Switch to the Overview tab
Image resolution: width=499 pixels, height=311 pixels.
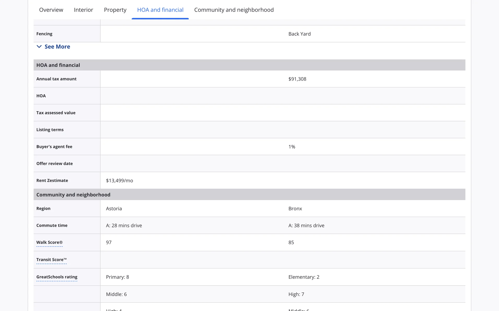pyautogui.click(x=51, y=10)
